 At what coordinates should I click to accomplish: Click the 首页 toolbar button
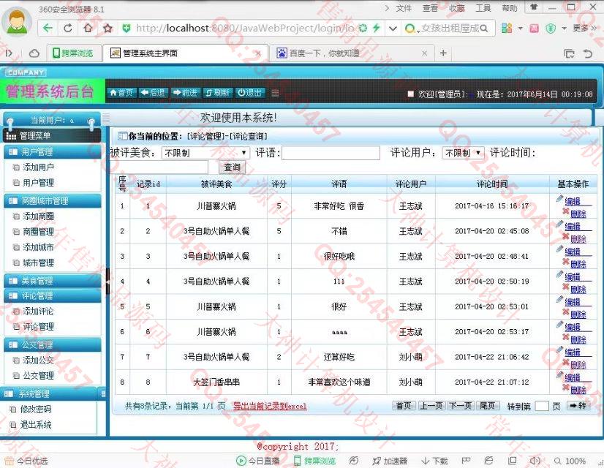121,93
